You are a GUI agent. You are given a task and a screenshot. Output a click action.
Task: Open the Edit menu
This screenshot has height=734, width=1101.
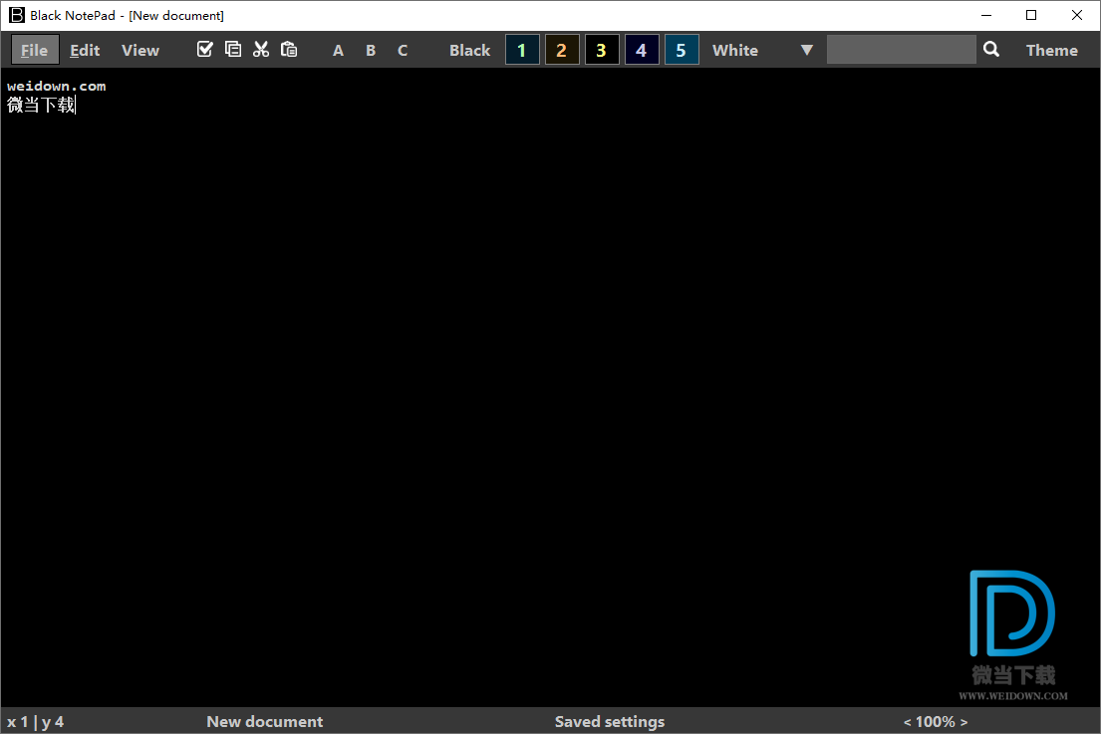click(85, 50)
